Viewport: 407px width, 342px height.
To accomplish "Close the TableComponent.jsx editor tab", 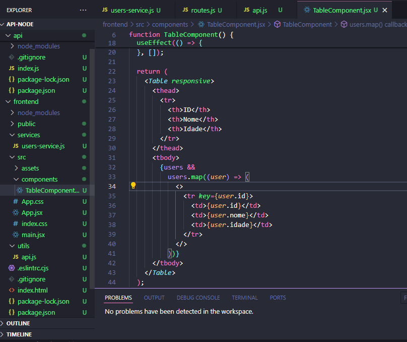I will pos(385,10).
